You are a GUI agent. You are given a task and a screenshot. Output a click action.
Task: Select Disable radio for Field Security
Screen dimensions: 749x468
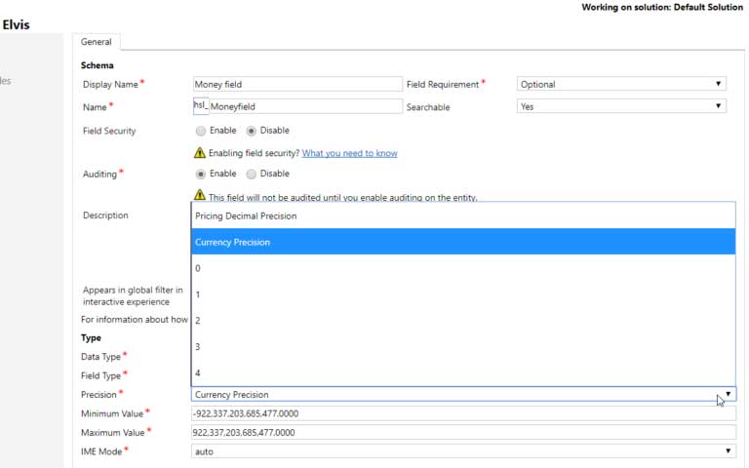[x=252, y=131]
